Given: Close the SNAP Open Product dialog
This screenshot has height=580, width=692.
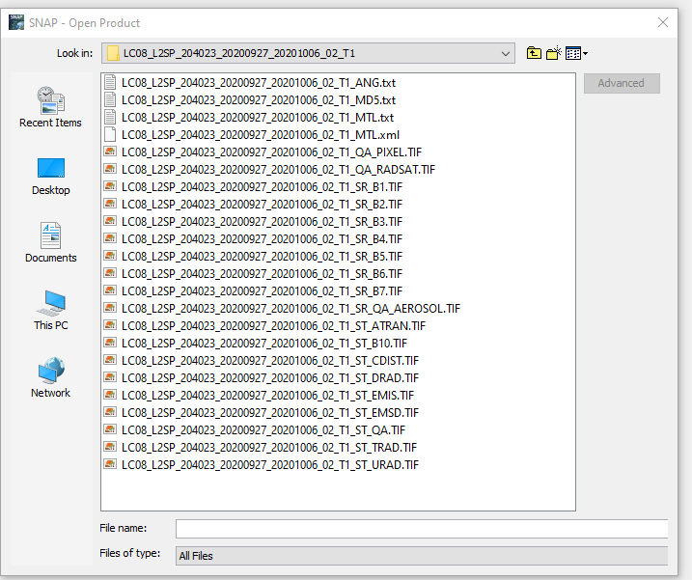Looking at the screenshot, I should click(x=662, y=22).
